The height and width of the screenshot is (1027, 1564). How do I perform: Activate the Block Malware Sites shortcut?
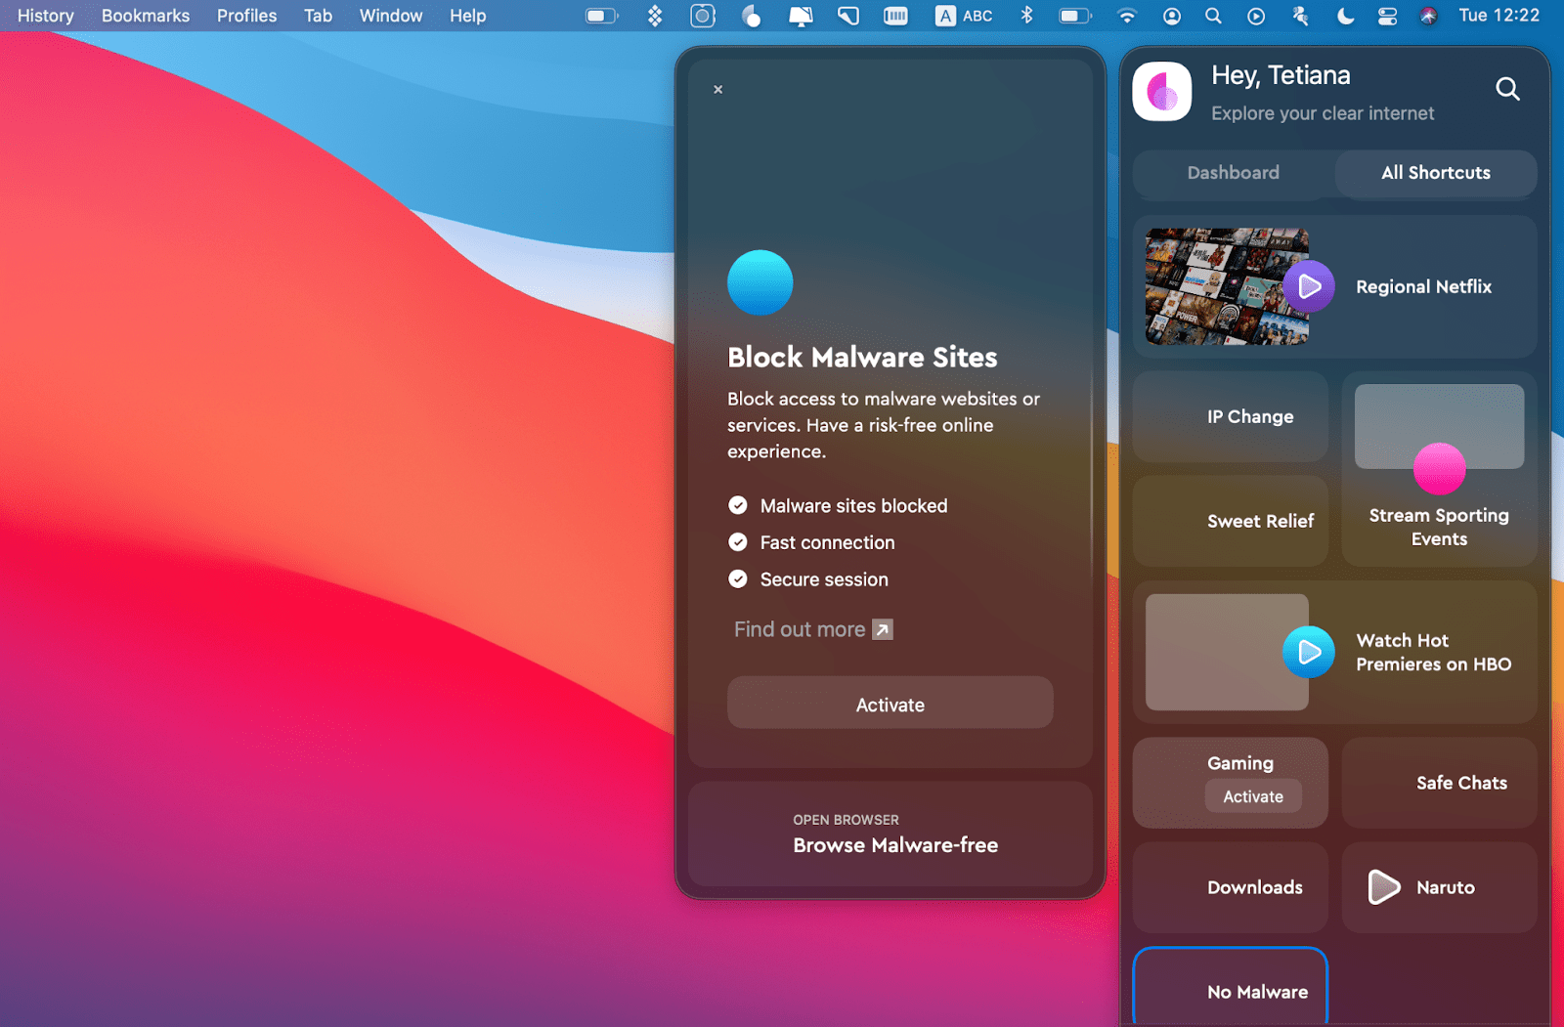890,704
